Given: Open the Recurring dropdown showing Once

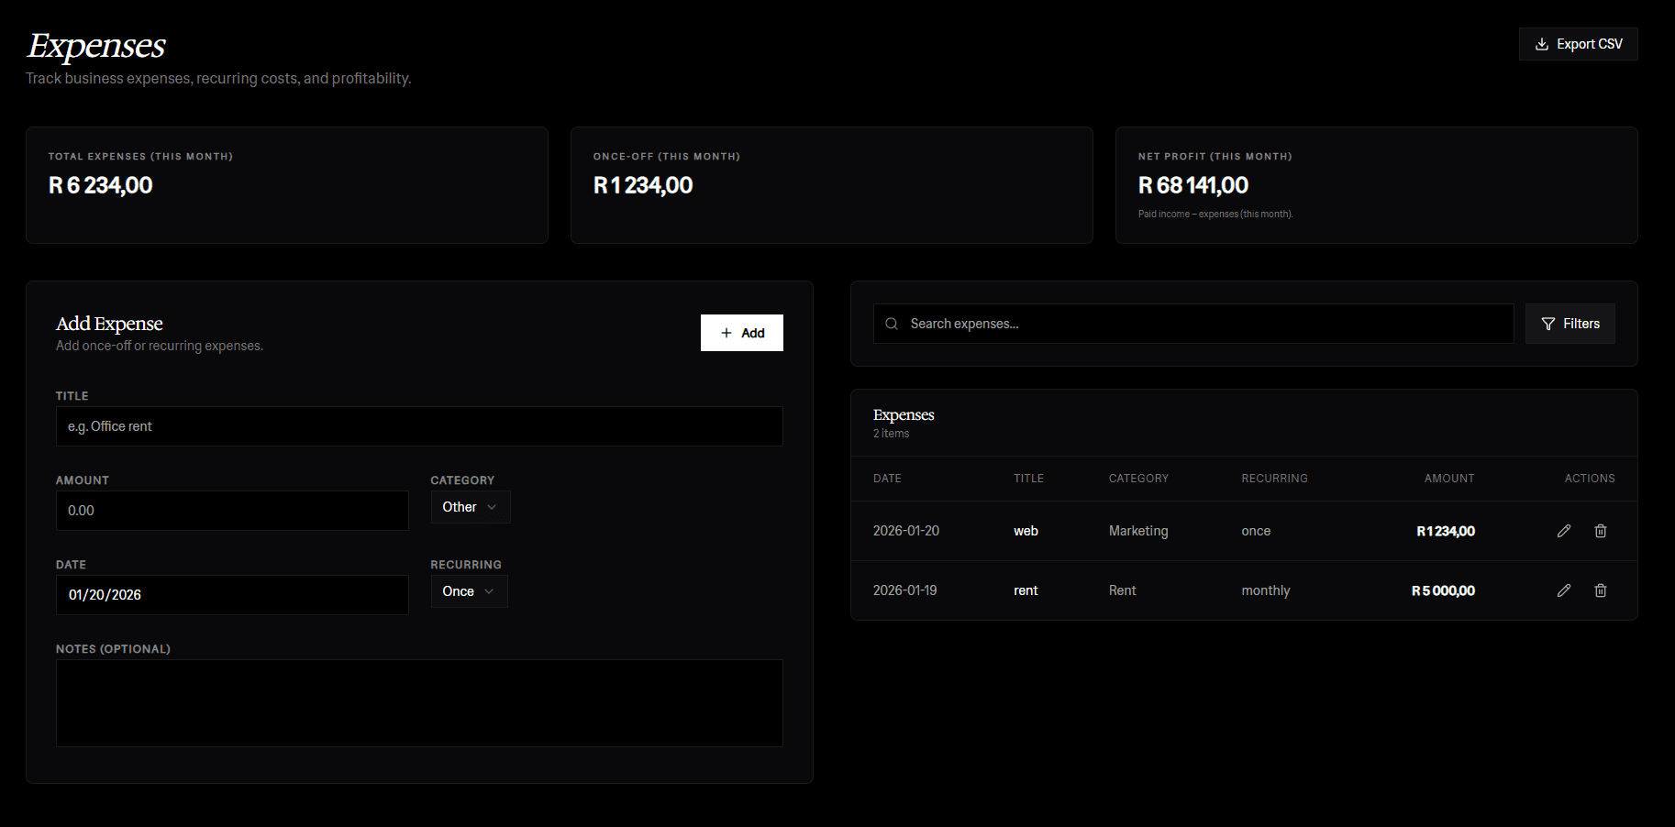Looking at the screenshot, I should coord(469,591).
